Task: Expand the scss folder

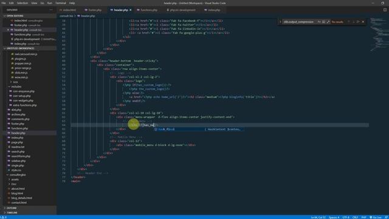Action: coord(15,82)
